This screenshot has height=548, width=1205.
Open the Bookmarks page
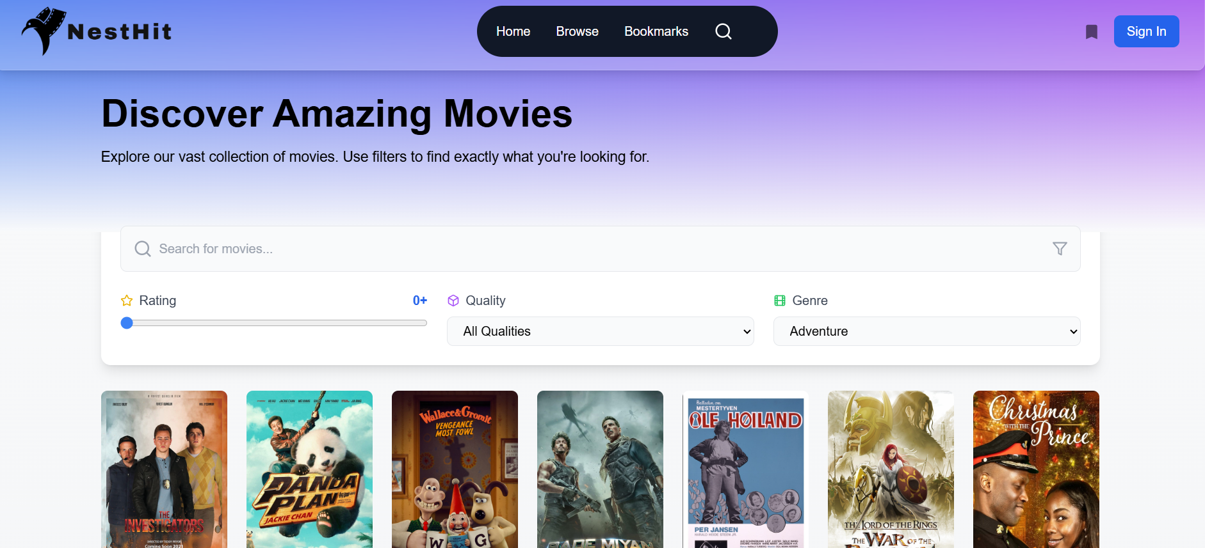656,31
